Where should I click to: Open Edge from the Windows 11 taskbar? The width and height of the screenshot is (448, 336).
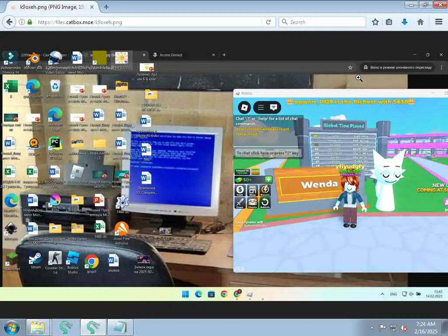click(198, 294)
